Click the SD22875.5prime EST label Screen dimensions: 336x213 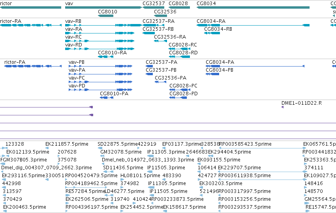117,144
